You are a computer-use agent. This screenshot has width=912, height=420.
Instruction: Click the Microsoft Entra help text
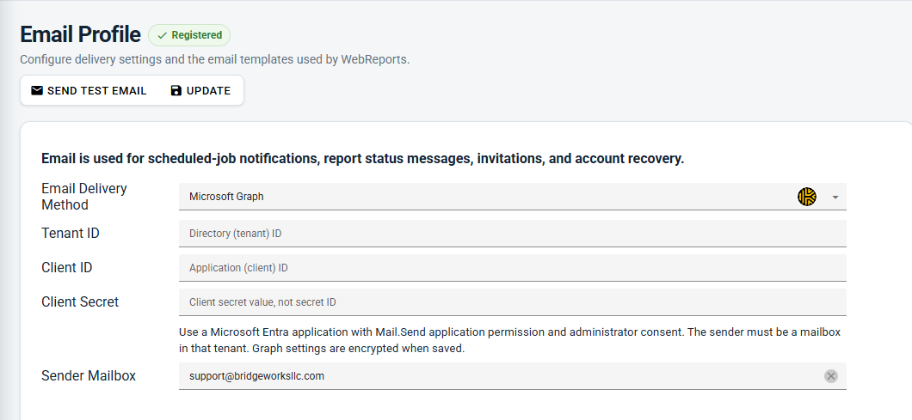click(509, 340)
